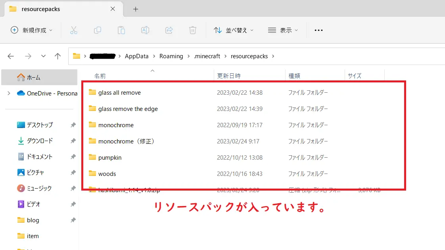The width and height of the screenshot is (445, 250).
Task: Click the Delete trash can icon
Action: point(193,30)
